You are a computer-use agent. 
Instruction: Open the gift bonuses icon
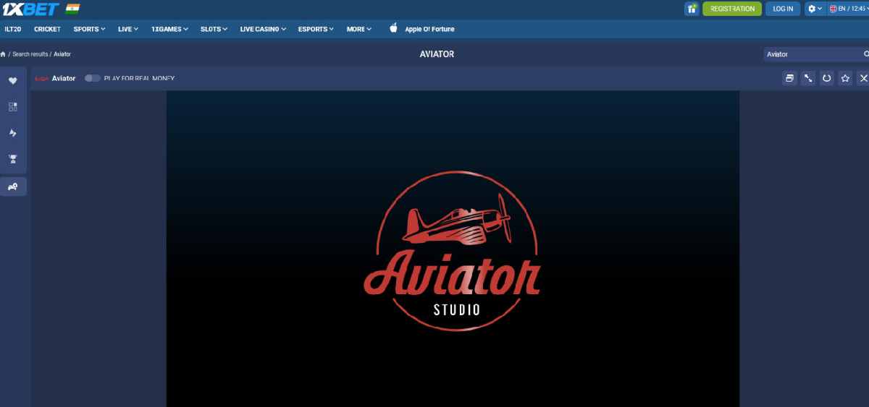(x=691, y=9)
